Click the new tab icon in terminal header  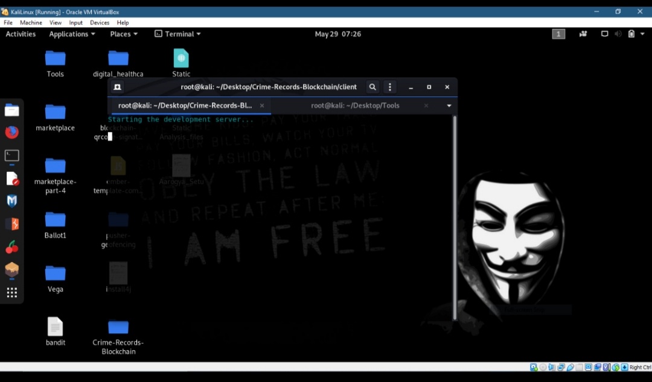point(117,87)
